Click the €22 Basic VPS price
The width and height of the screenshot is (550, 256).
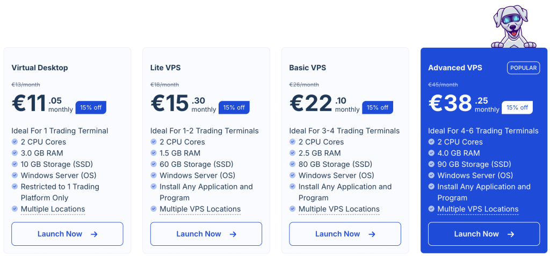pyautogui.click(x=309, y=104)
